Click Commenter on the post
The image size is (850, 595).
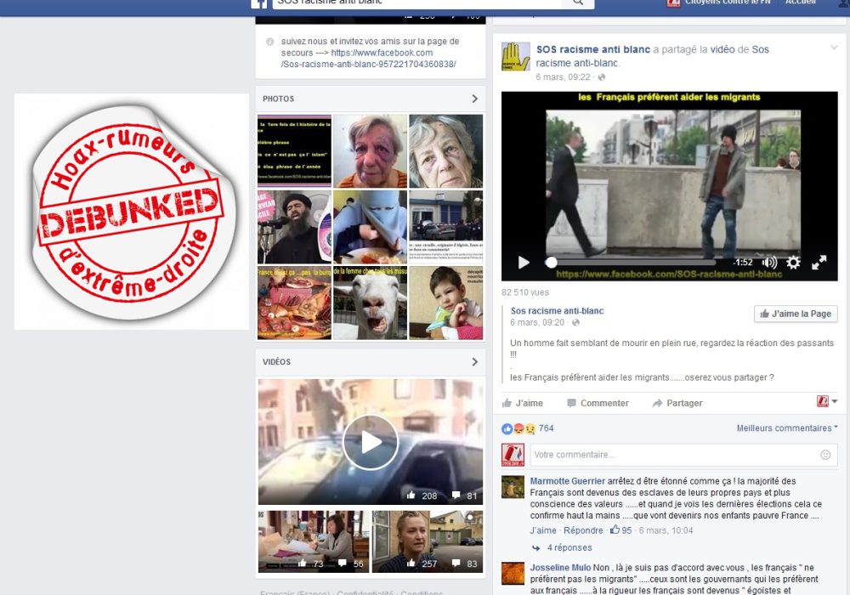pos(598,403)
